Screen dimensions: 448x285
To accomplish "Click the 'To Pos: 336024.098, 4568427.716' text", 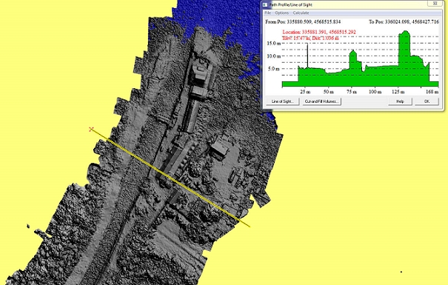I will point(404,21).
